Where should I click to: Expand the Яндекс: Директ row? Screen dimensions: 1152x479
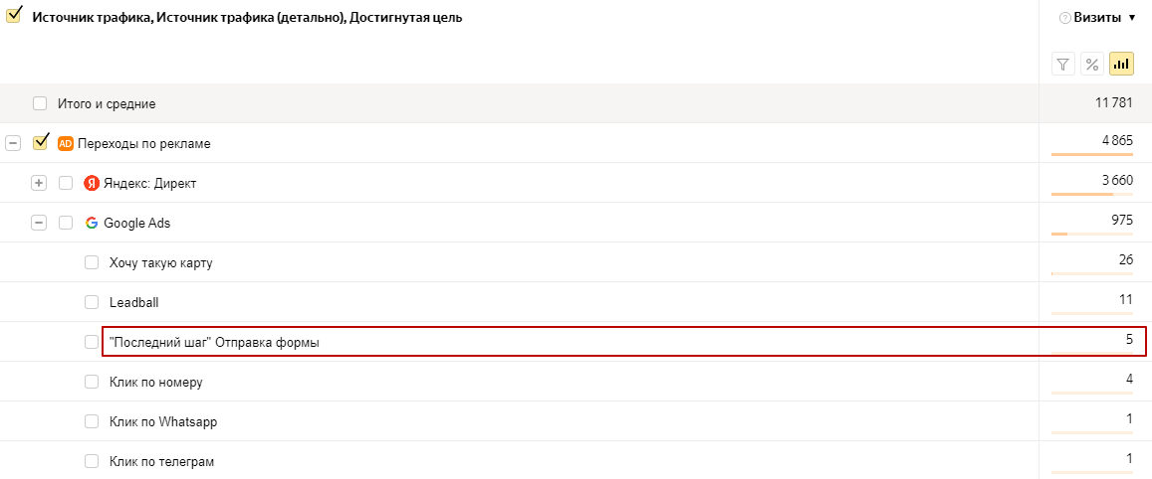(x=39, y=183)
